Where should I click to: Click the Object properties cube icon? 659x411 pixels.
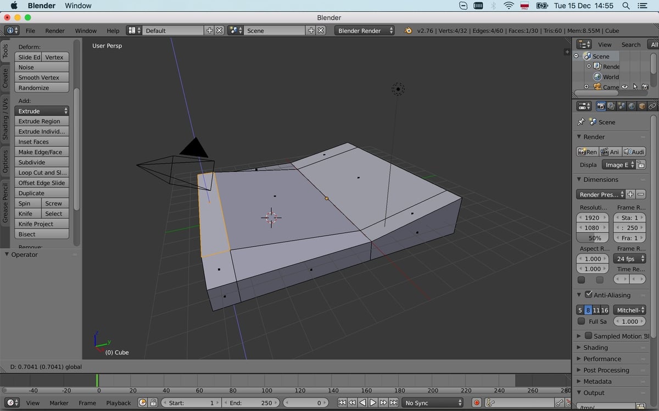click(641, 106)
